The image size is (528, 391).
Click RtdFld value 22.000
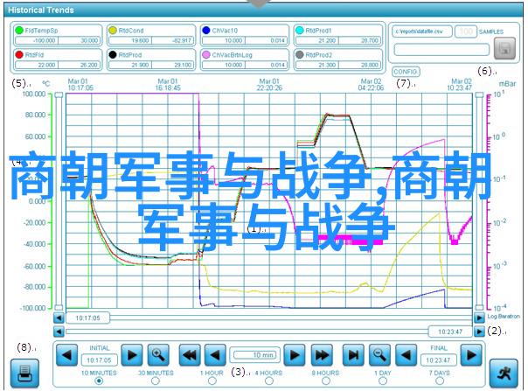[x=37, y=65]
